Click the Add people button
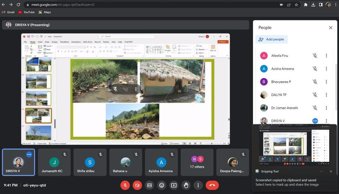This screenshot has width=339, height=194. coord(271,40)
